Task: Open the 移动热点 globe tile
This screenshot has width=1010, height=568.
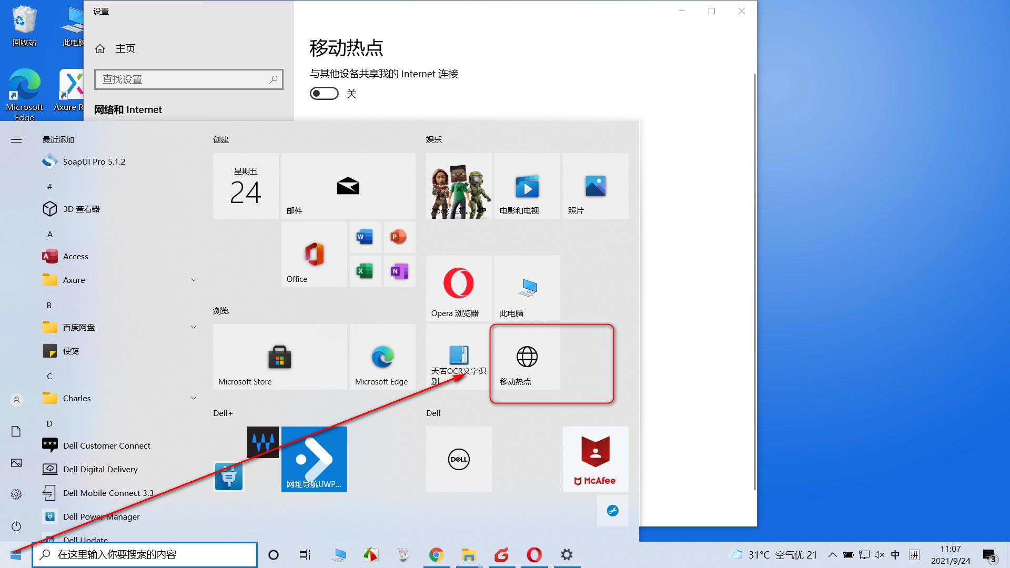Action: pyautogui.click(x=527, y=357)
